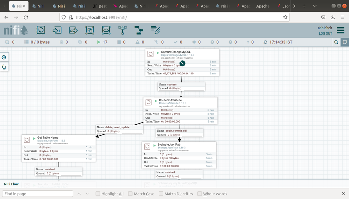
Task: Open the bulletin board icon beside search
Action: (345, 42)
